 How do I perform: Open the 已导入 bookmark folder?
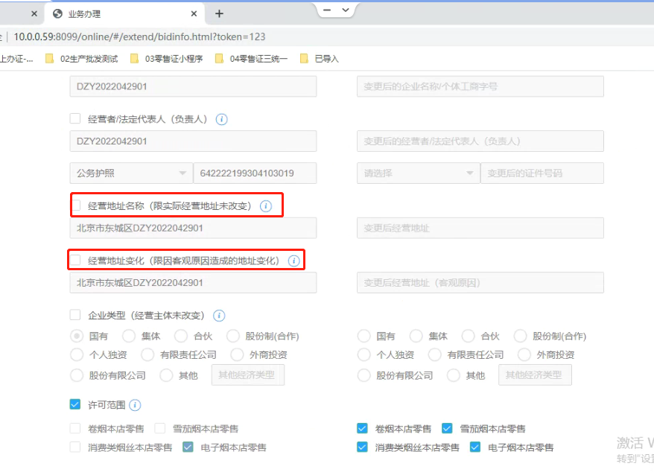coord(320,59)
